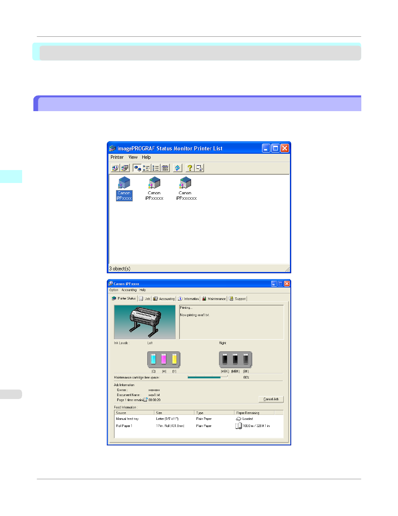Click the BK ink tank indicator

click(x=246, y=359)
